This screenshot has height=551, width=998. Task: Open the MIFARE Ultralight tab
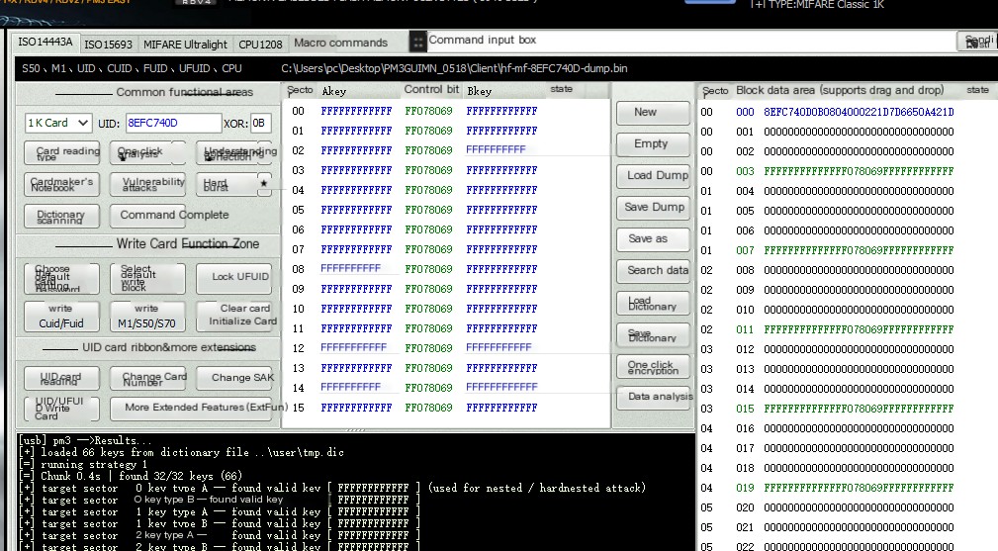pyautogui.click(x=185, y=44)
